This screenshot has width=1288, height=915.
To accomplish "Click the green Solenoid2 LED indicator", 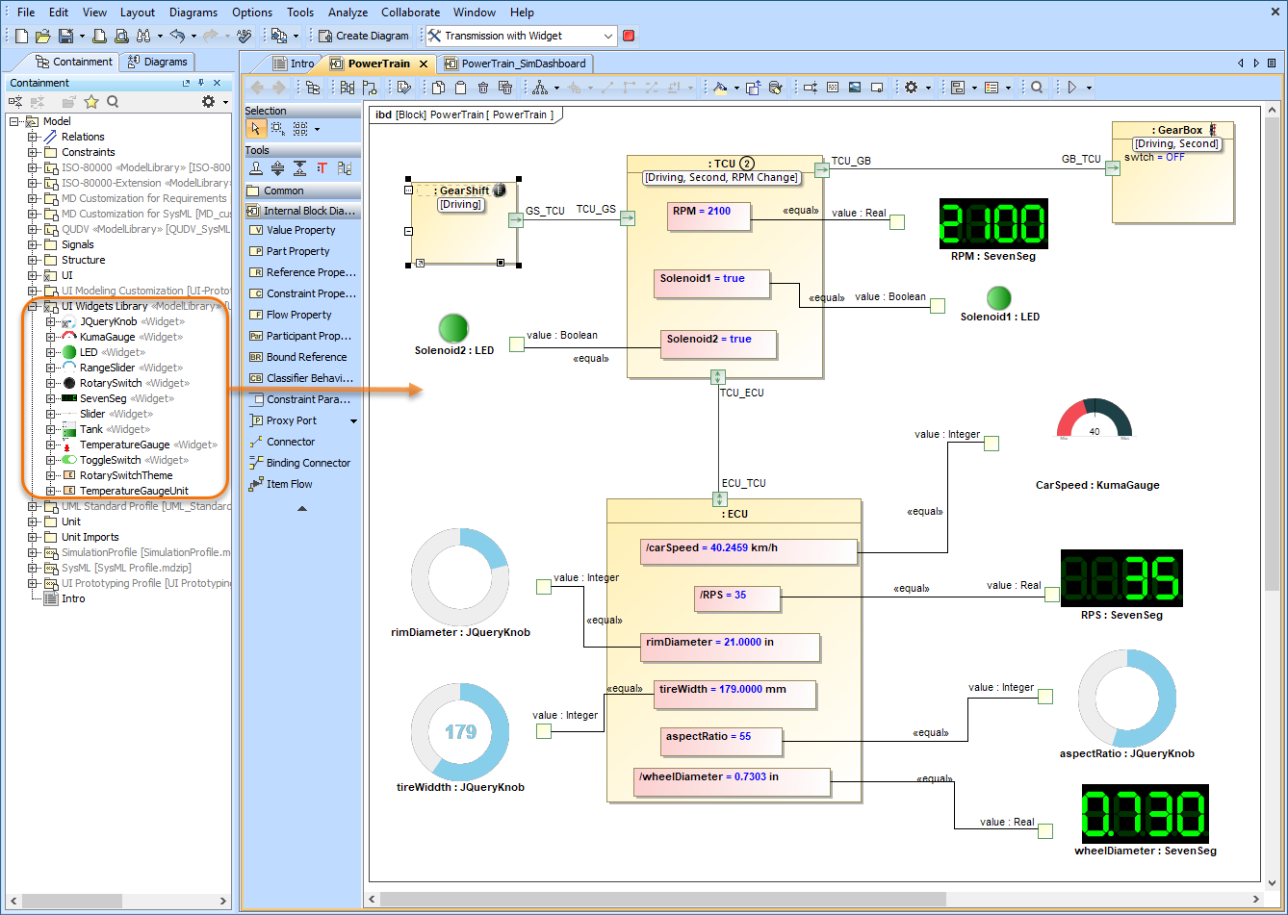I will 453,327.
